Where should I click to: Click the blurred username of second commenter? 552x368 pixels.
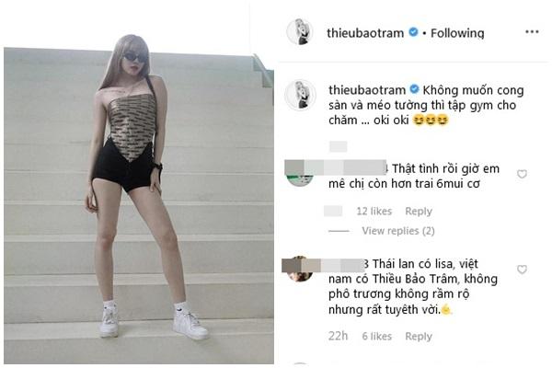pyautogui.click(x=340, y=265)
